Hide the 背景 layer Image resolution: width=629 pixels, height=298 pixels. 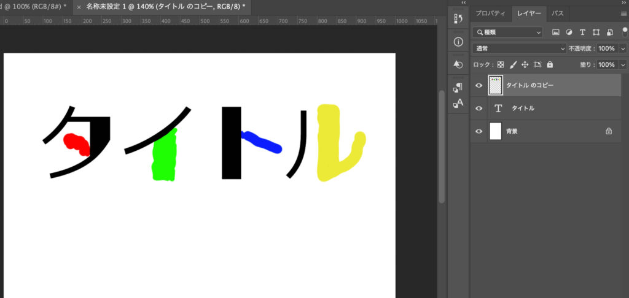point(479,131)
